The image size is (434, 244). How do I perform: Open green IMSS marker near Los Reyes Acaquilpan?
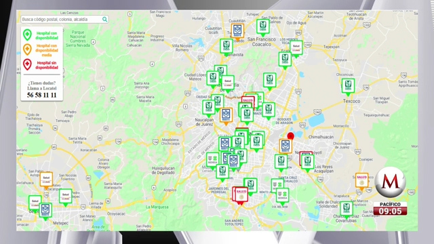[x=307, y=163]
